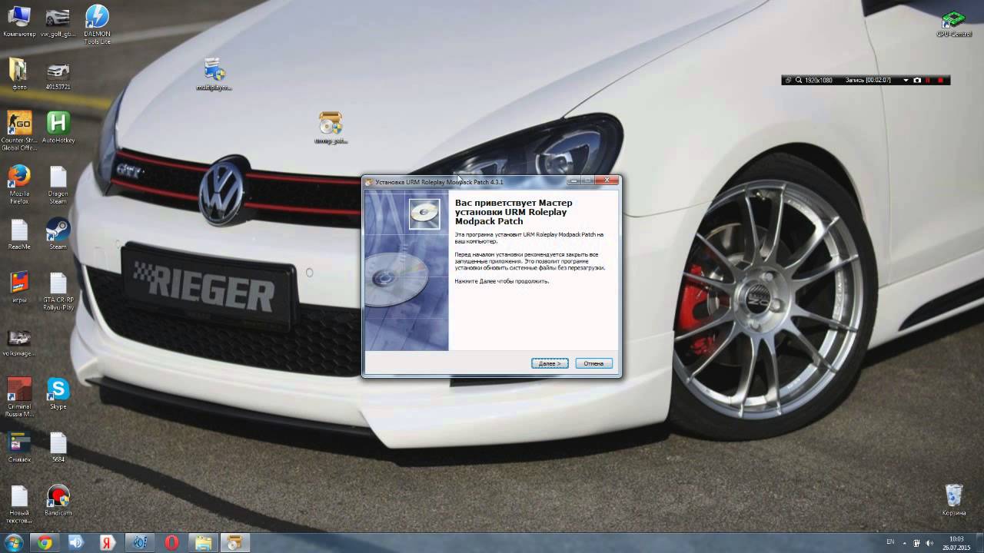Select the multiplayer installer icon on desktop
984x553 pixels.
(x=214, y=75)
